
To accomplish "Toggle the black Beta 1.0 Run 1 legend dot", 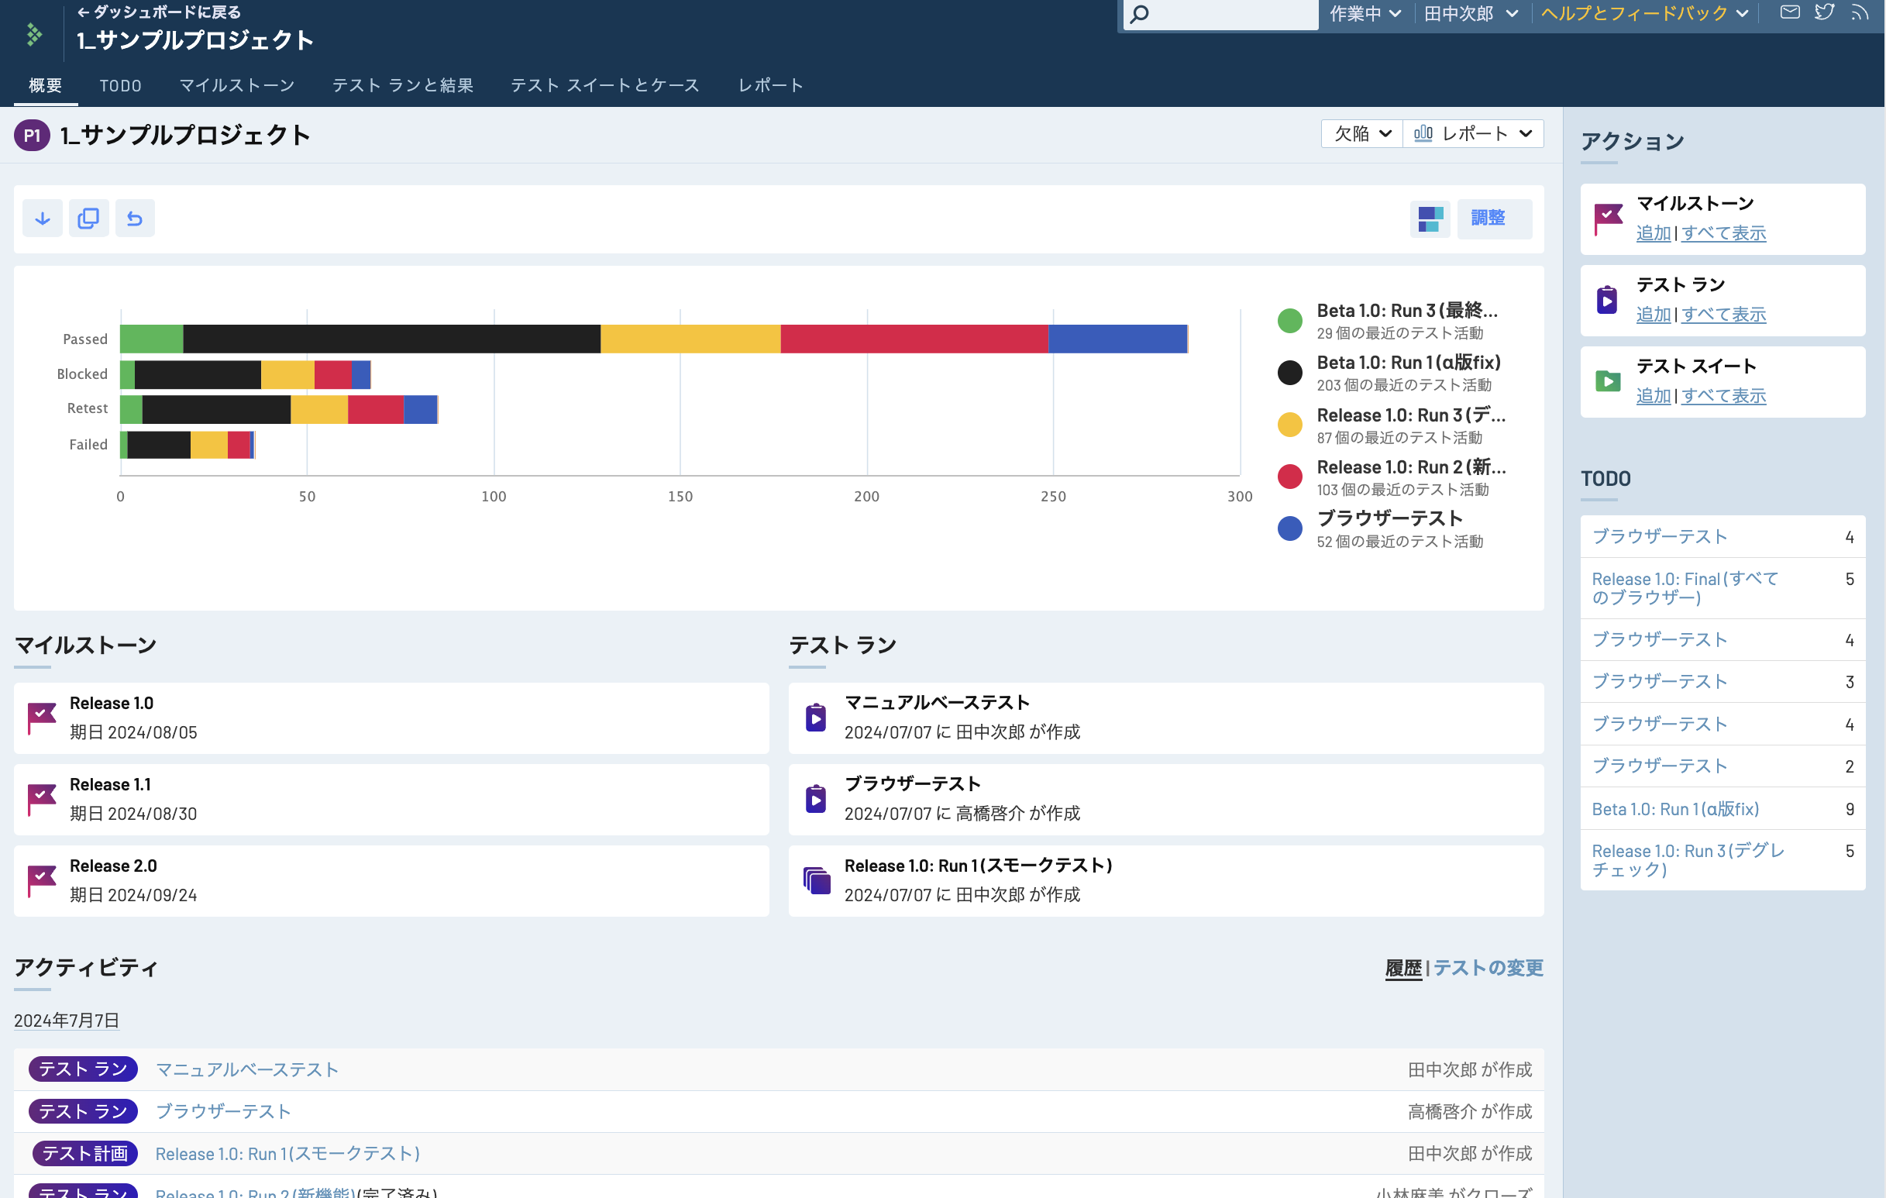I will [1289, 373].
